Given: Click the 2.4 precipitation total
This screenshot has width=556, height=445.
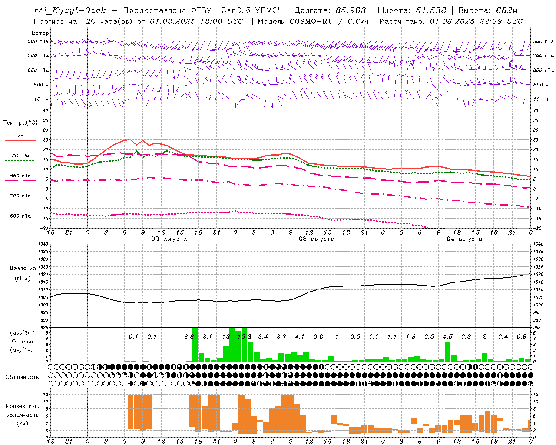Looking at the screenshot, I should coord(263,337).
